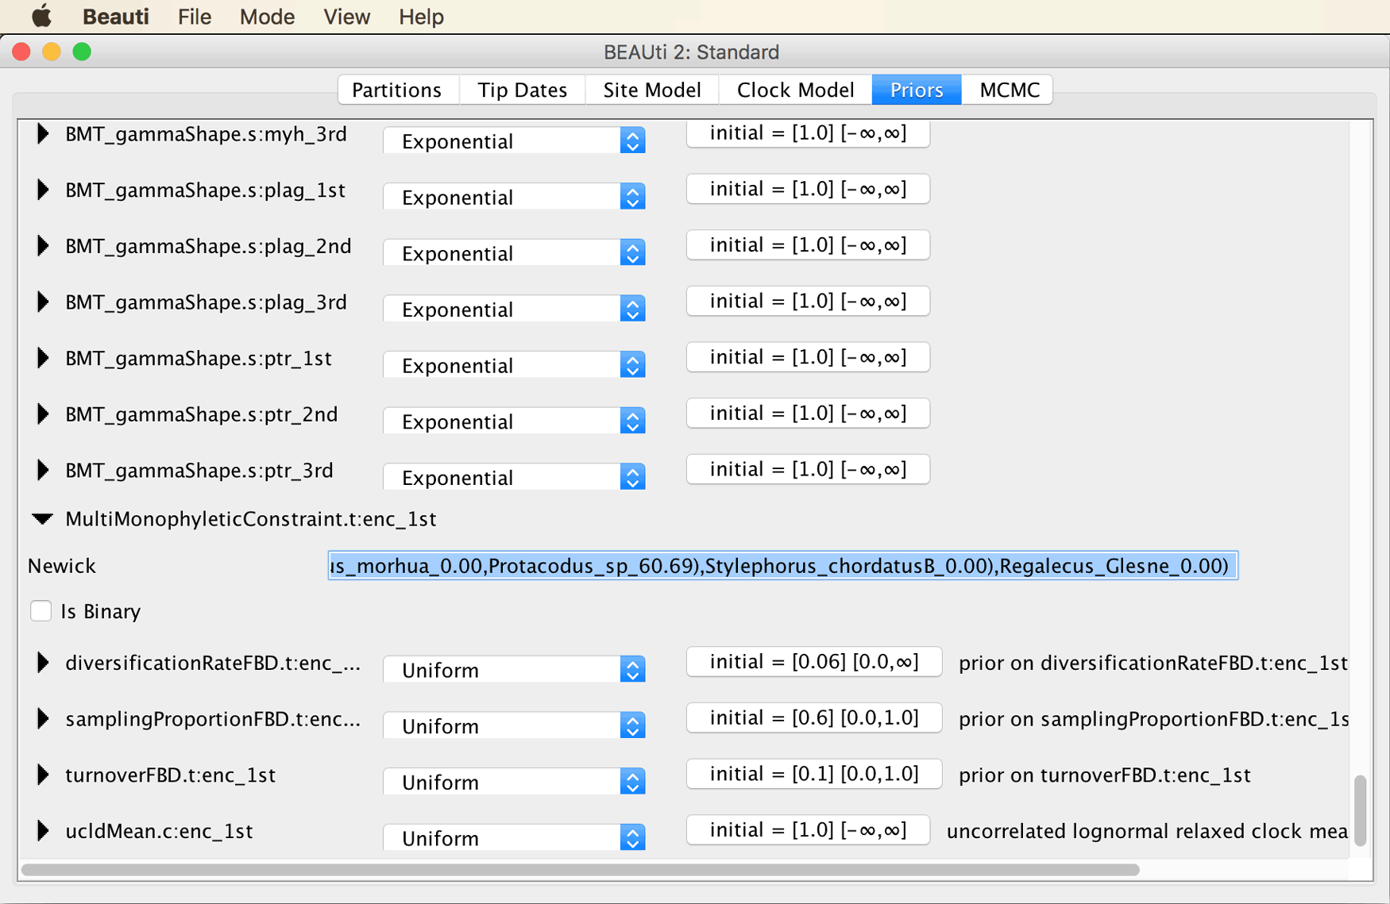Click initial value button for ptr_1st gammaShape
This screenshot has width=1390, height=904.
808,357
